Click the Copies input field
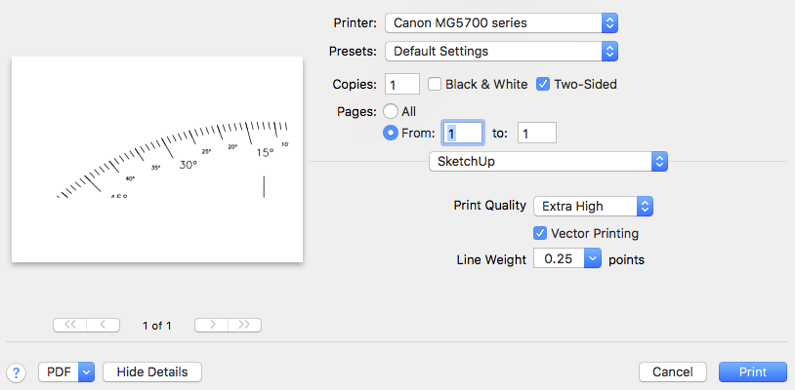This screenshot has width=795, height=390. click(402, 85)
